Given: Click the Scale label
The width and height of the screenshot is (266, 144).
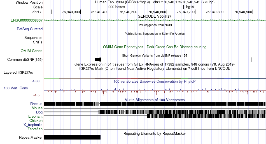Looking at the screenshot, I should tap(38, 7).
